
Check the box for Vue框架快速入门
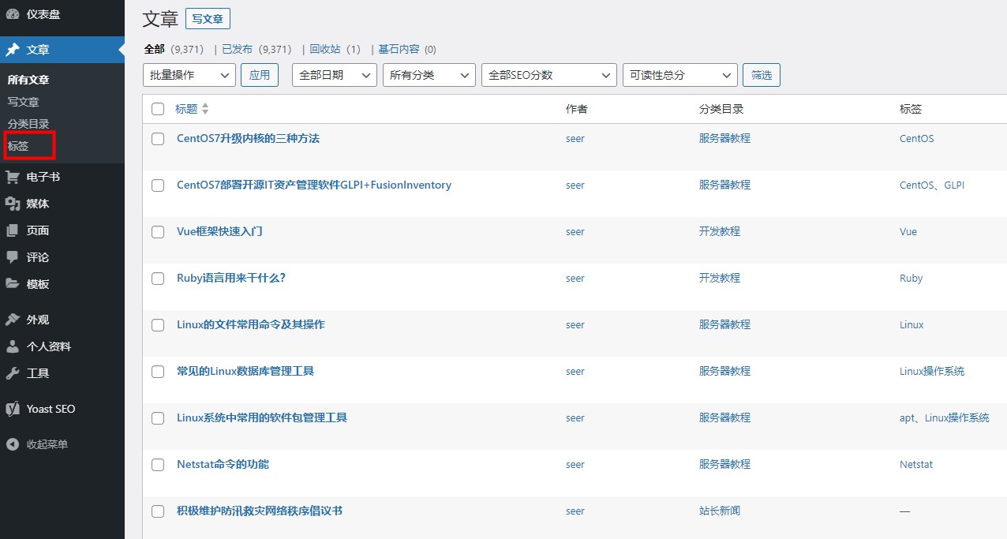point(158,232)
